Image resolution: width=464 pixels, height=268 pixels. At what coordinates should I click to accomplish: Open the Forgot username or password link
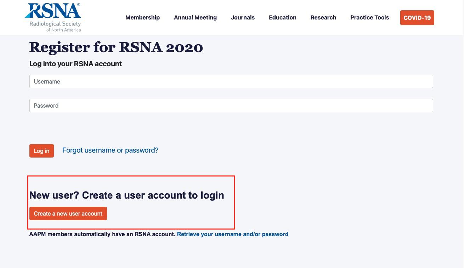click(x=110, y=150)
